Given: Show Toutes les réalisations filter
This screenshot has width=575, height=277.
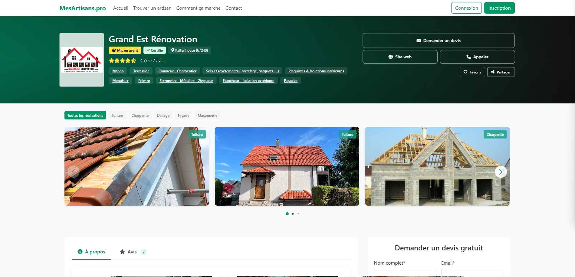Looking at the screenshot, I should coord(85,115).
